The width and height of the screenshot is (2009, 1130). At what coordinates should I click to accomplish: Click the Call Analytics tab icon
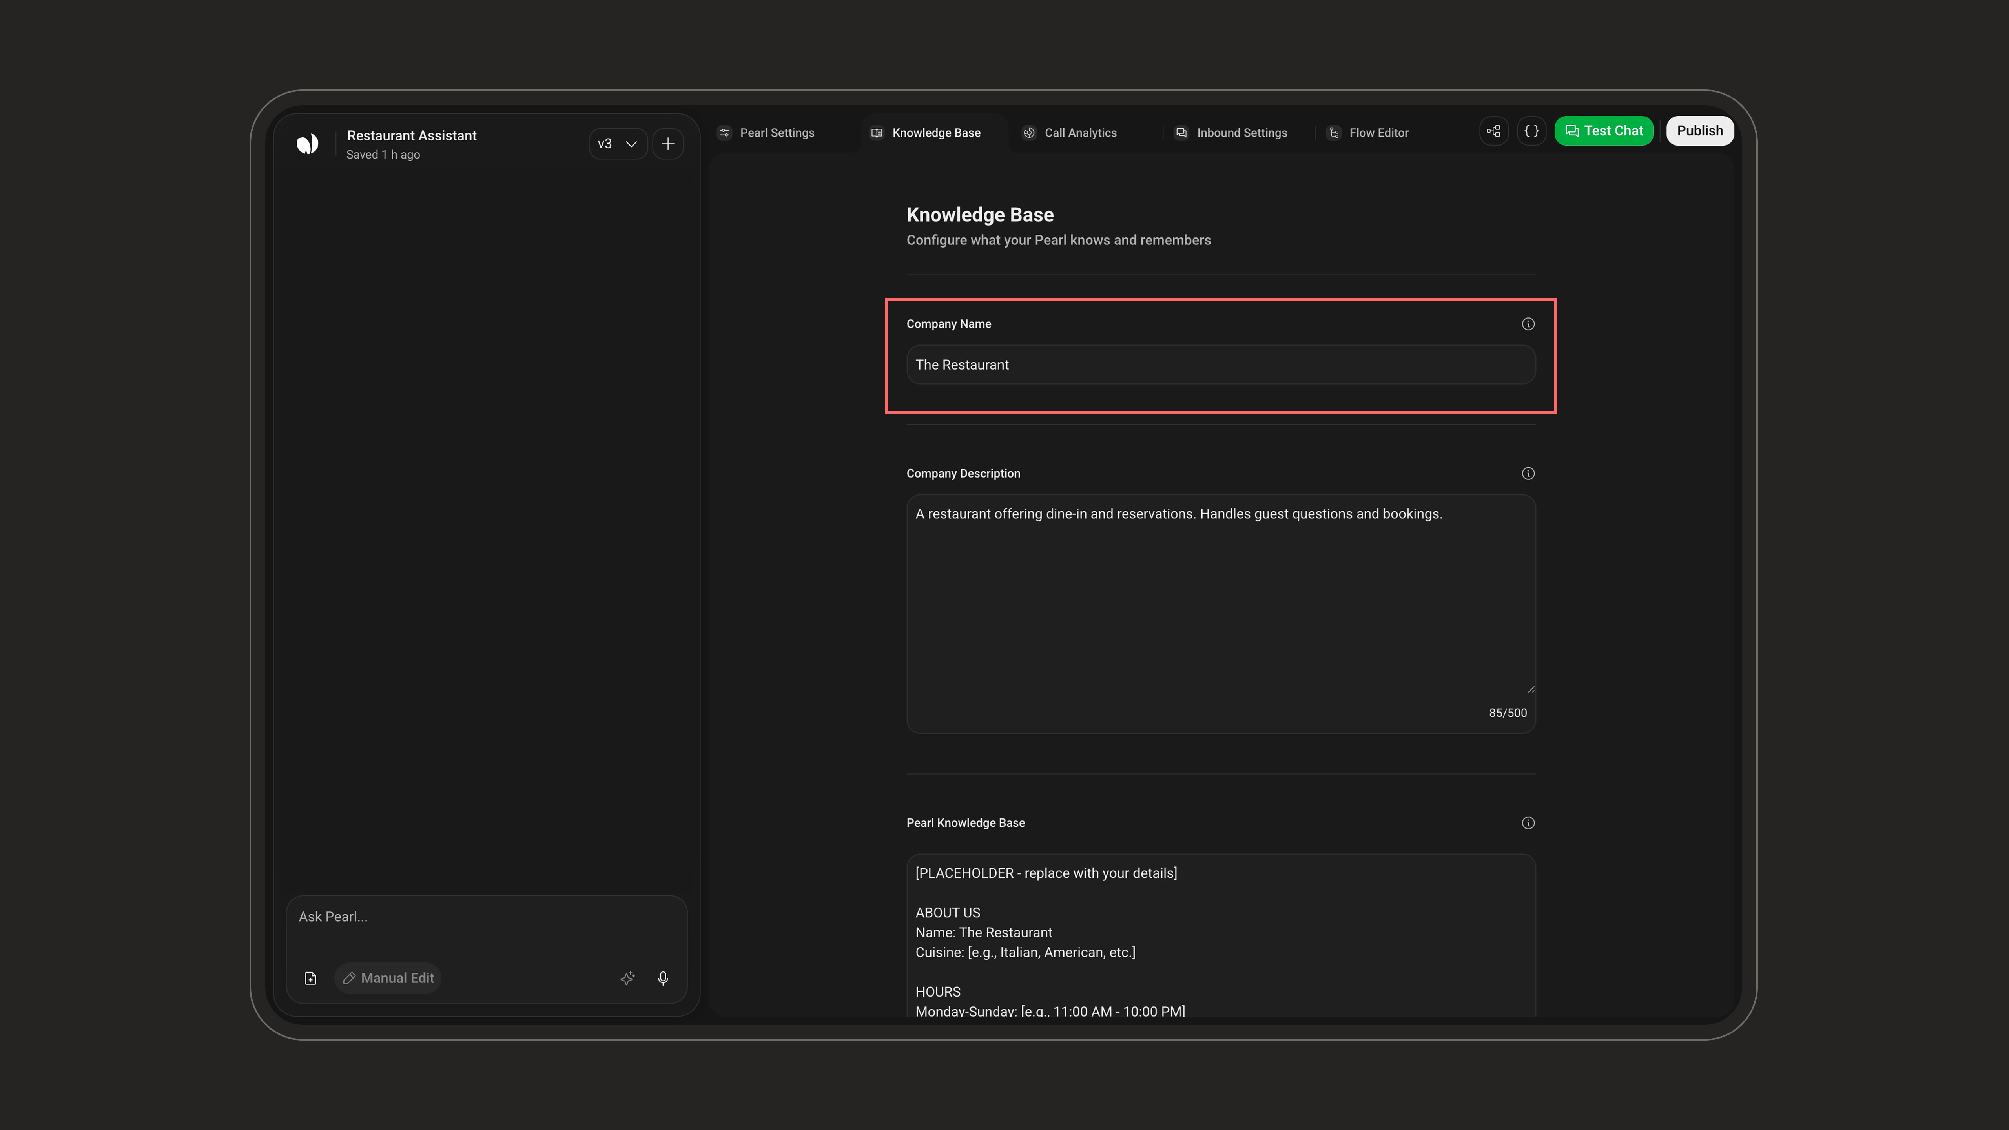click(x=1029, y=133)
